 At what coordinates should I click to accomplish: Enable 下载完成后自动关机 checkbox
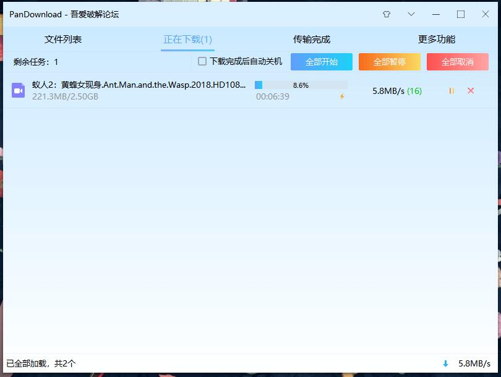[202, 61]
